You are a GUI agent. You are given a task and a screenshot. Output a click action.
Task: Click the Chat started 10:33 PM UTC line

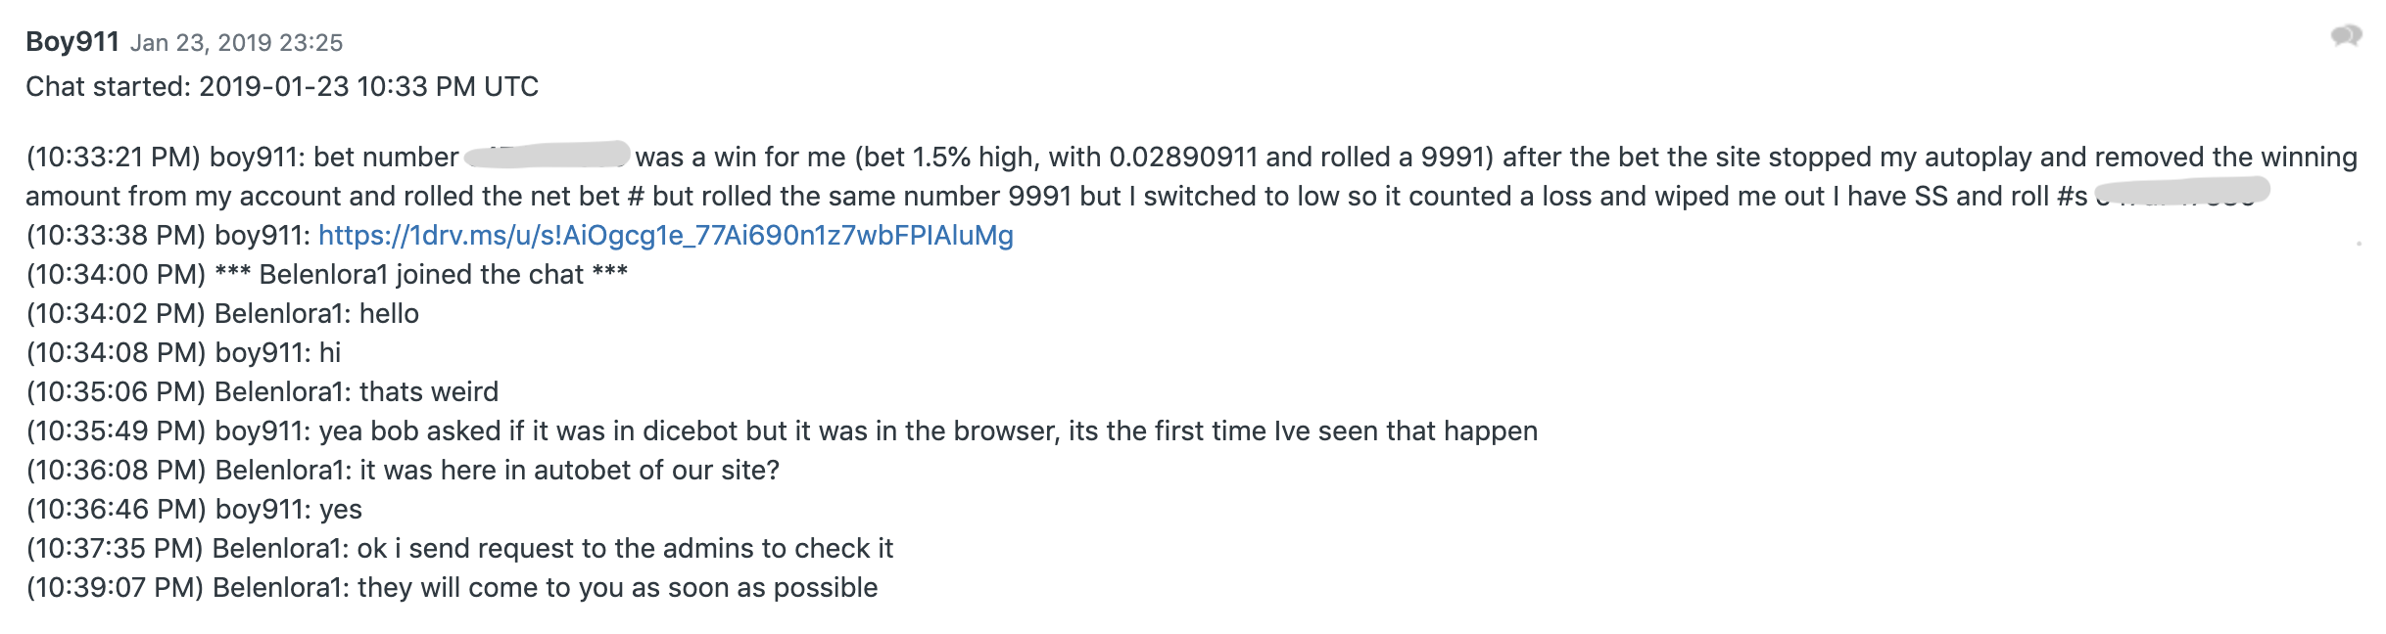coord(282,87)
